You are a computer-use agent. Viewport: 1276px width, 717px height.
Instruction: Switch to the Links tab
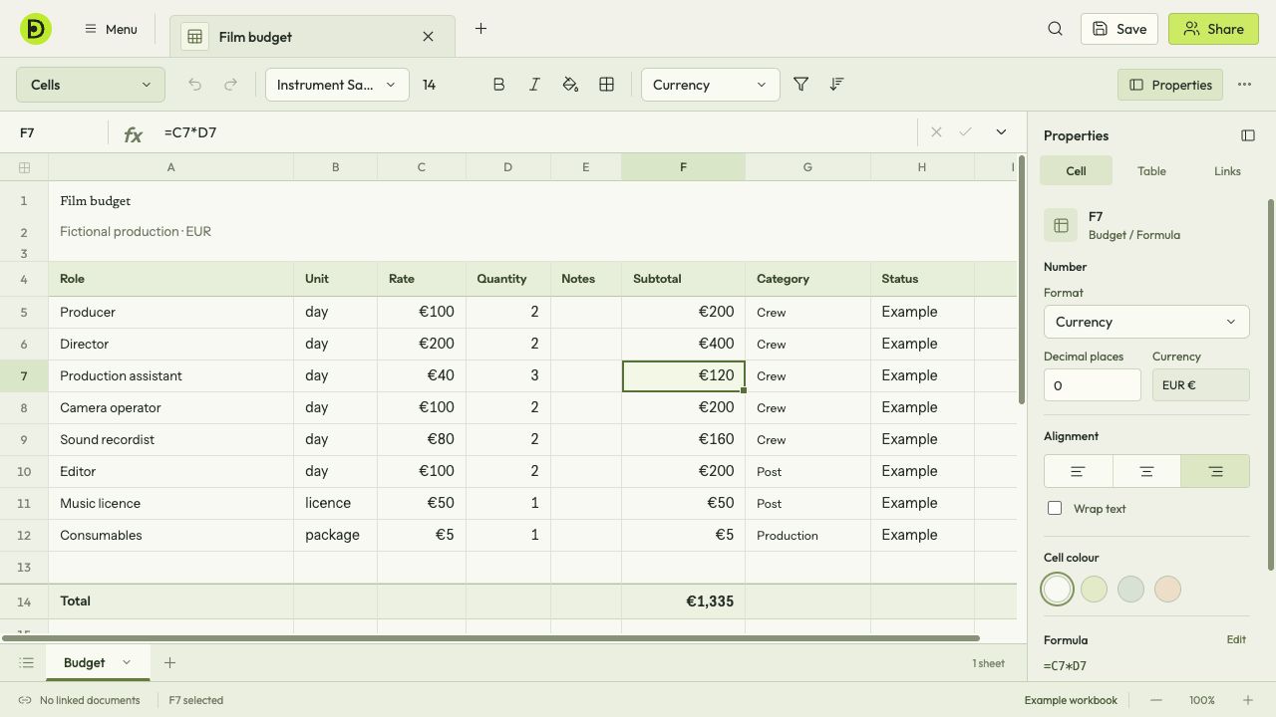click(x=1227, y=170)
